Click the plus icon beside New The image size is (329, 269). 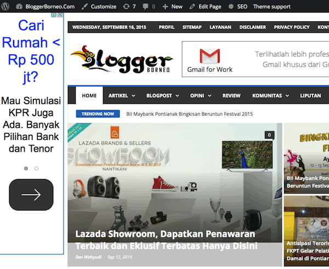[165, 7]
